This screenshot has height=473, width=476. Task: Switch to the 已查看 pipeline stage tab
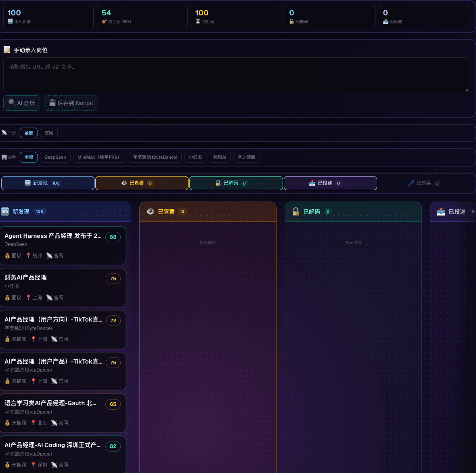point(142,183)
